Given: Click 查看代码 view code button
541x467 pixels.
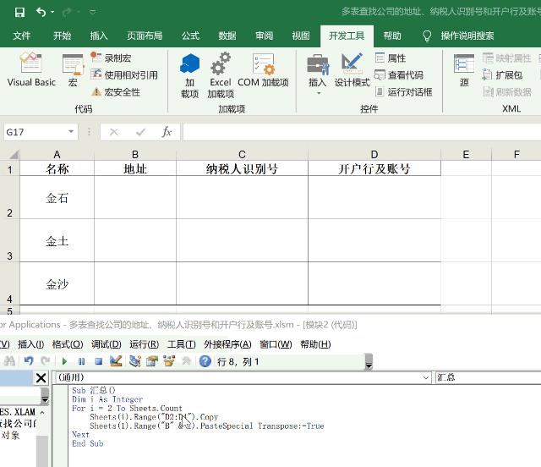Looking at the screenshot, I should pyautogui.click(x=399, y=75).
